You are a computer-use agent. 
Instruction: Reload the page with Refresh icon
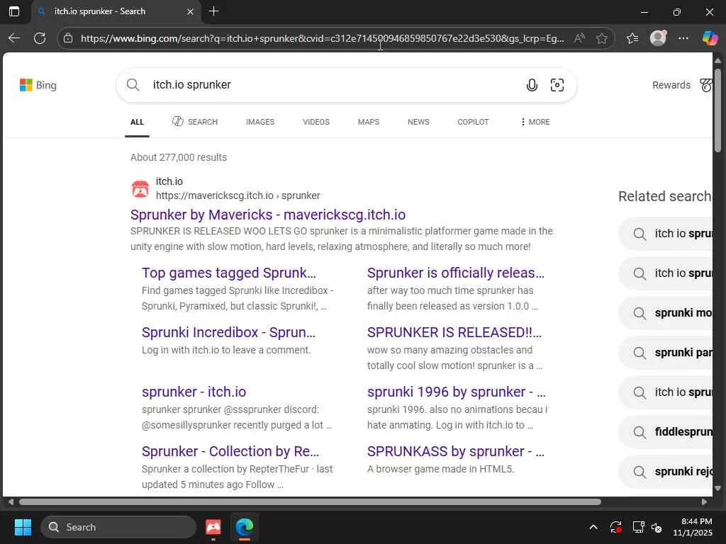tap(40, 38)
